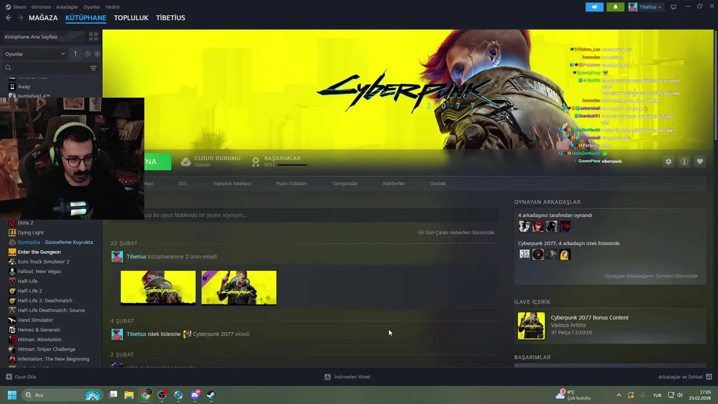Open the TİBETİUS profile tab

pyautogui.click(x=171, y=17)
